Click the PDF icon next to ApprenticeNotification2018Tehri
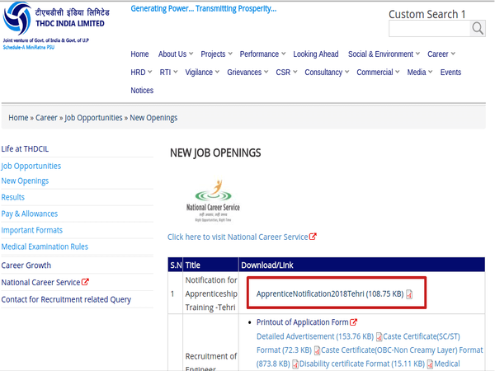Image resolution: width=495 pixels, height=371 pixels. coord(409,294)
